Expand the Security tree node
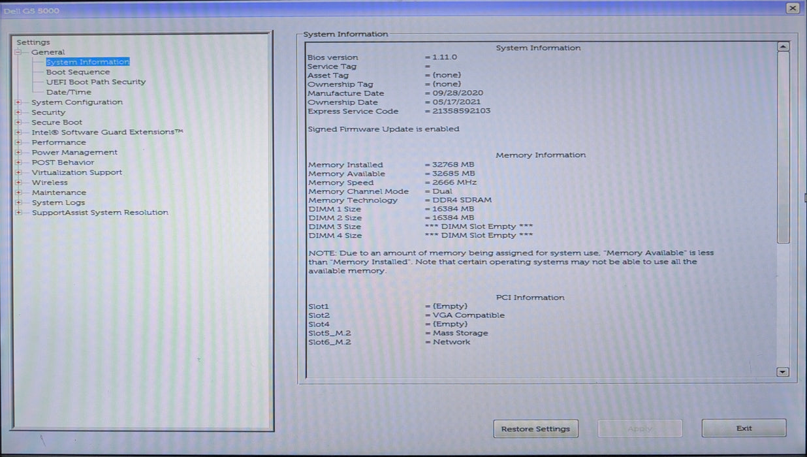Viewport: 807px width, 457px height. click(x=18, y=112)
